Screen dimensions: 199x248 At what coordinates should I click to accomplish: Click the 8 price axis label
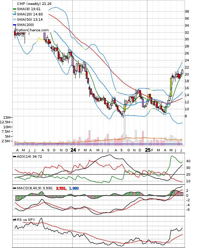[186, 116]
